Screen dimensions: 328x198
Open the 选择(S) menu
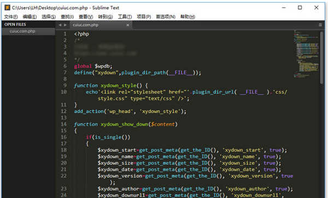(49, 17)
